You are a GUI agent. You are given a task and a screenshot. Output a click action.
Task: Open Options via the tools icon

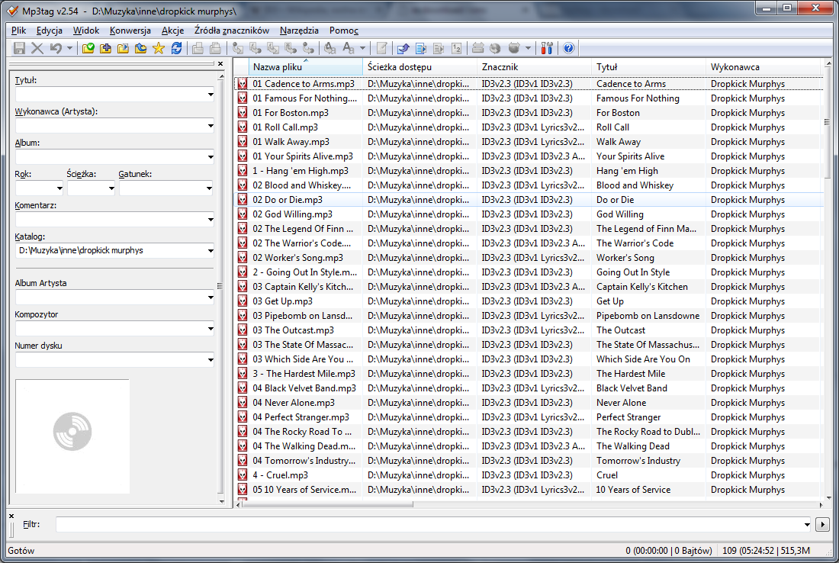point(546,48)
